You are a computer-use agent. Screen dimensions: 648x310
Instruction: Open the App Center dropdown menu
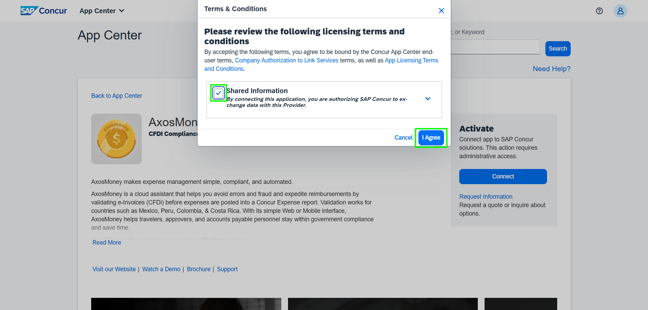pyautogui.click(x=102, y=11)
